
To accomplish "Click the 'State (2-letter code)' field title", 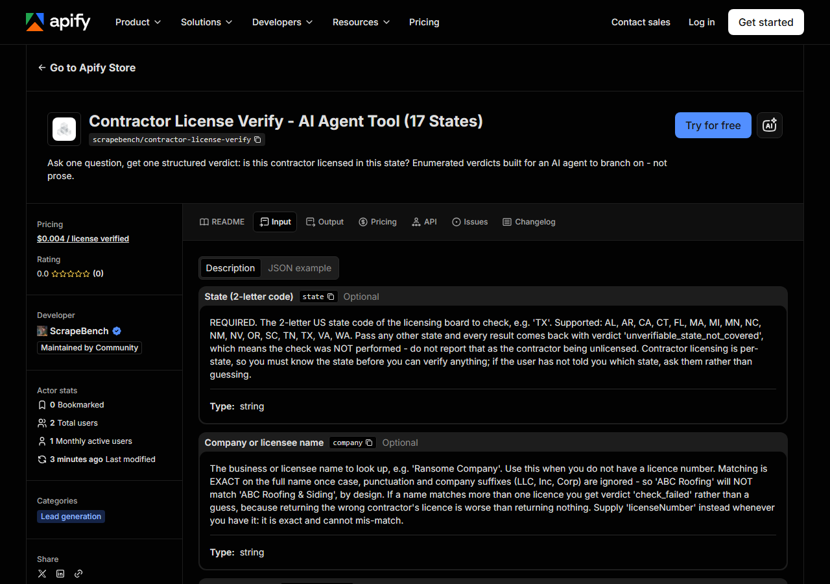I will (x=249, y=297).
